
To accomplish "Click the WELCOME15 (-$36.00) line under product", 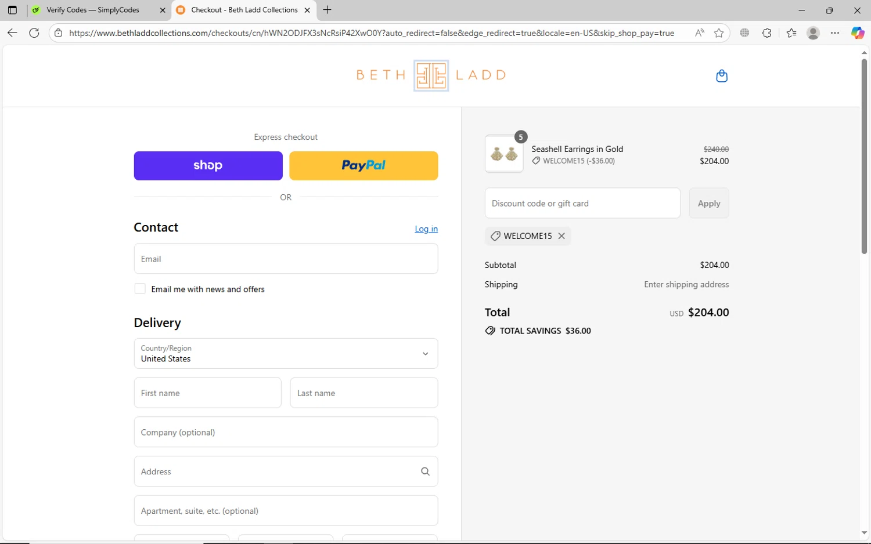I will coord(573,161).
